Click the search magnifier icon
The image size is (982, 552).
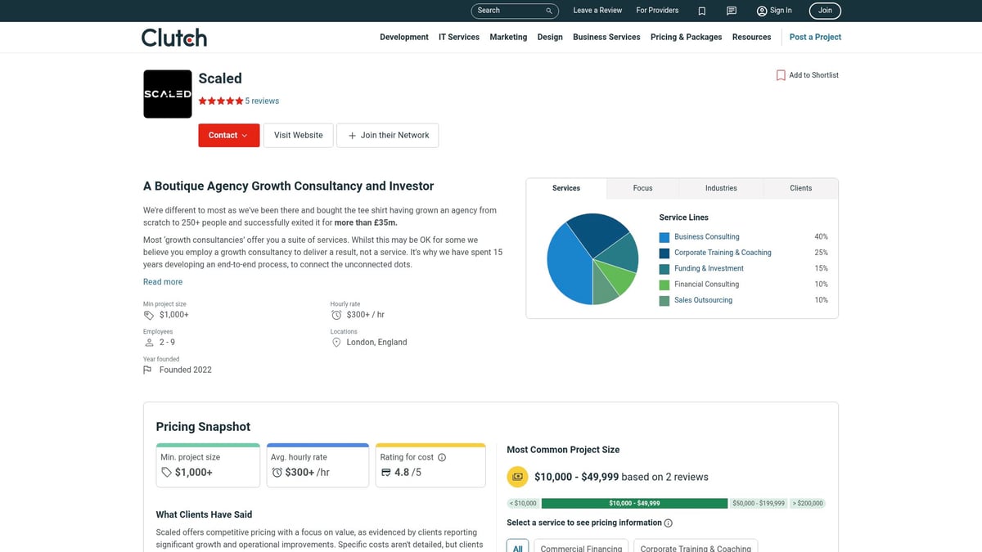click(549, 11)
